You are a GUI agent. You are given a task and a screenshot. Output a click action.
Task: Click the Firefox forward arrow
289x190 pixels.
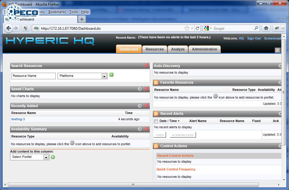[16, 28]
